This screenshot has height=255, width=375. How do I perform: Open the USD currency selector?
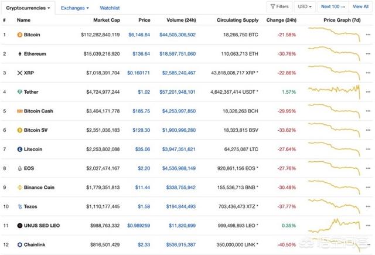click(304, 7)
